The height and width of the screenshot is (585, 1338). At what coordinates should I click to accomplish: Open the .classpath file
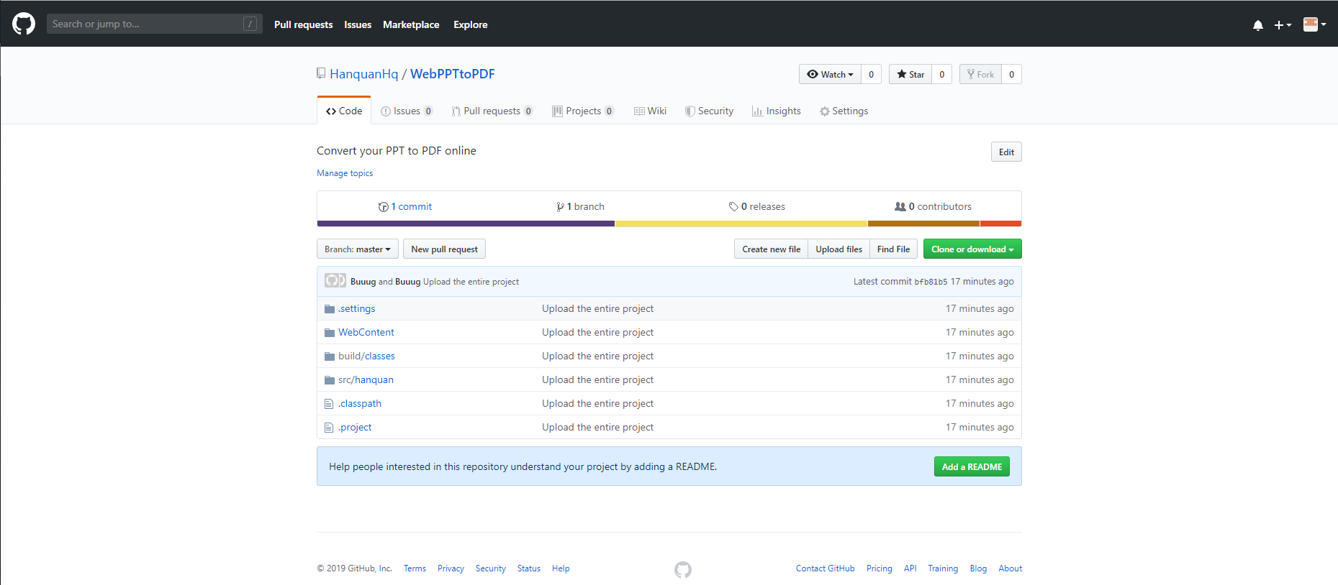(360, 403)
